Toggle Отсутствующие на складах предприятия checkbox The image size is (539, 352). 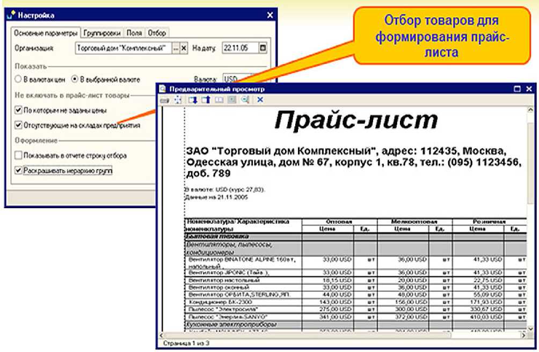tap(19, 125)
